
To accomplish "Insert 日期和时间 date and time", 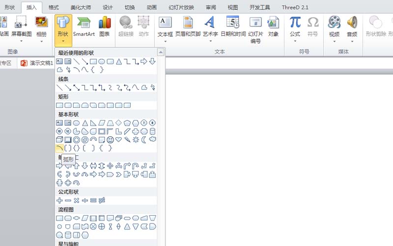I will coord(233,27).
